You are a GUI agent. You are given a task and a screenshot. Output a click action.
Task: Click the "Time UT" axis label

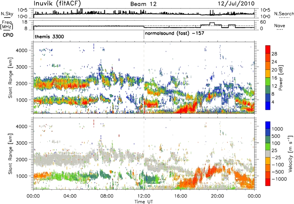pyautogui.click(x=144, y=202)
